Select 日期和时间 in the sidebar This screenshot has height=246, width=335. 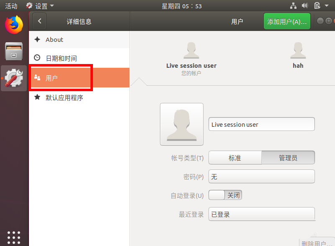click(x=61, y=59)
